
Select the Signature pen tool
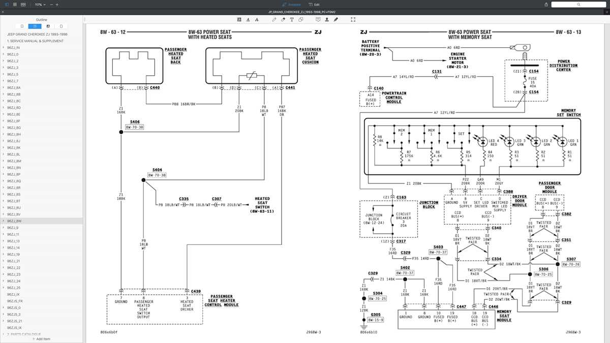[x=335, y=19]
